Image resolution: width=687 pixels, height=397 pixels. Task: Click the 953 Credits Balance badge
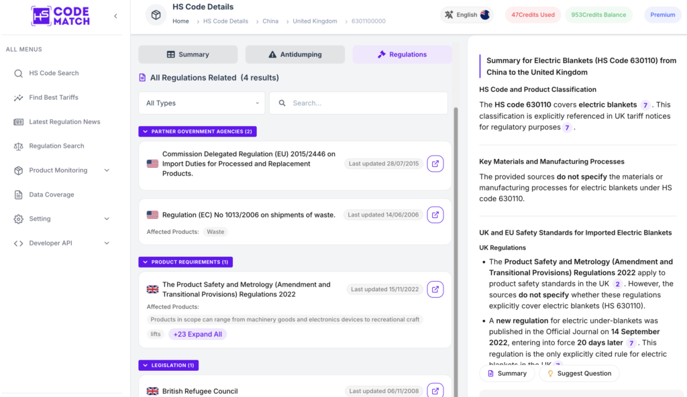click(x=598, y=15)
